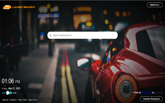Viewport: 165px width, 103px height.
Task: Click the Lambo Search brand text
Action: (23, 7)
